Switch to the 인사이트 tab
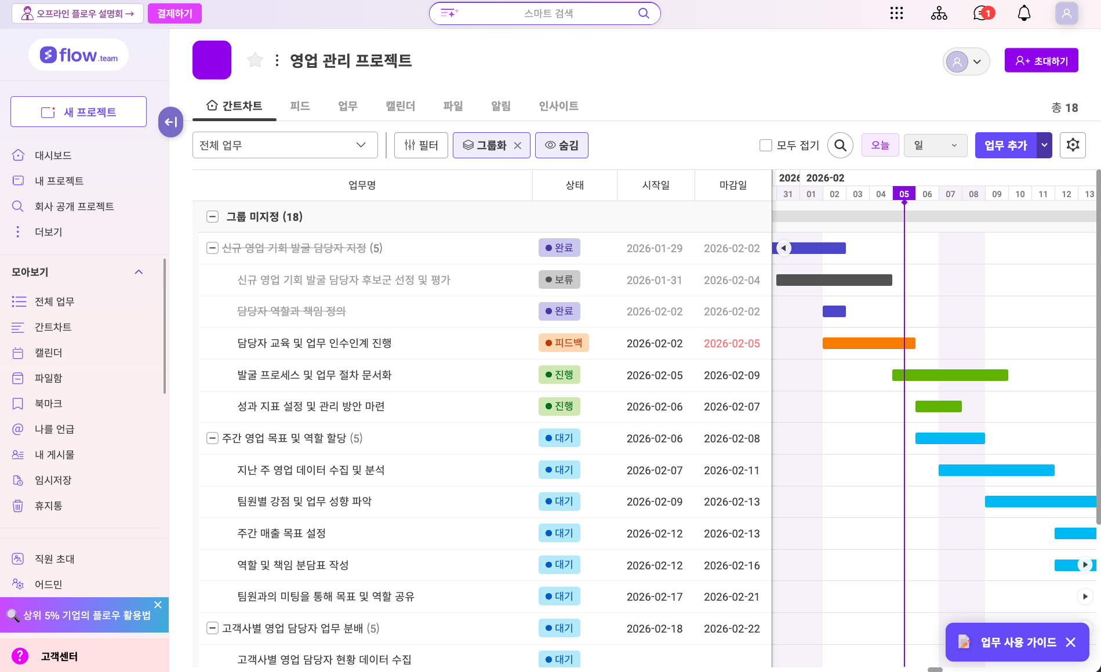Screen dimensions: 1101x672 (558, 106)
